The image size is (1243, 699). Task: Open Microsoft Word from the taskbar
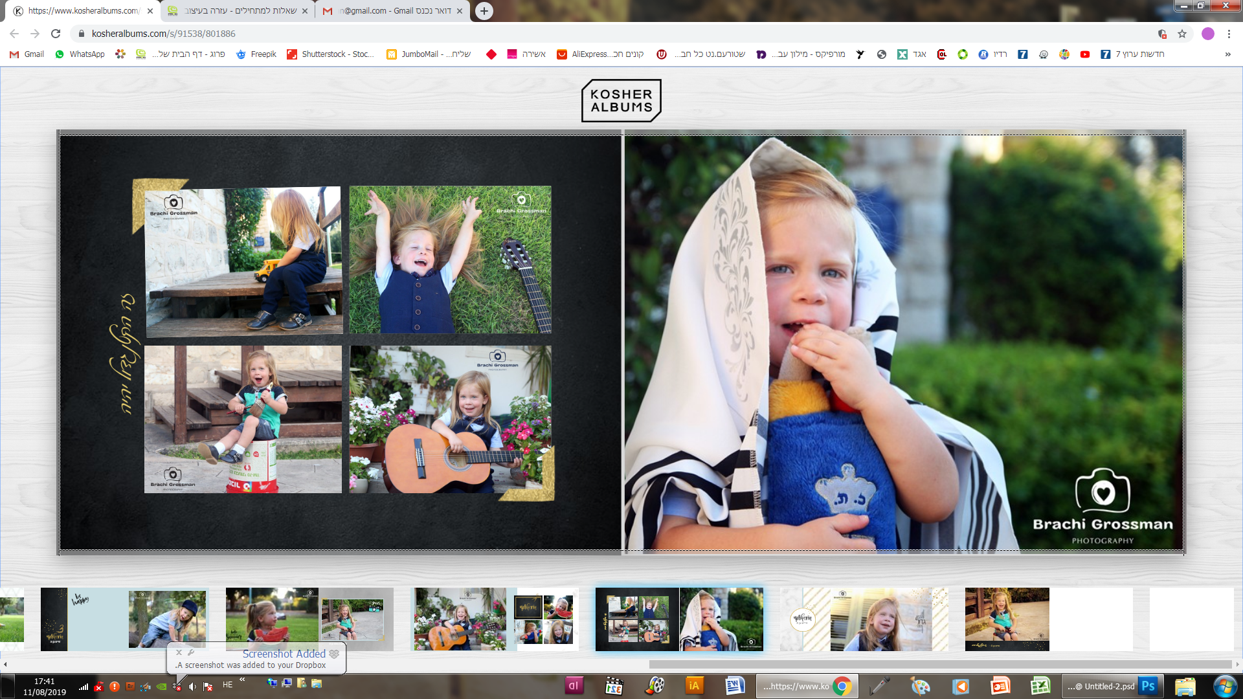tap(734, 686)
